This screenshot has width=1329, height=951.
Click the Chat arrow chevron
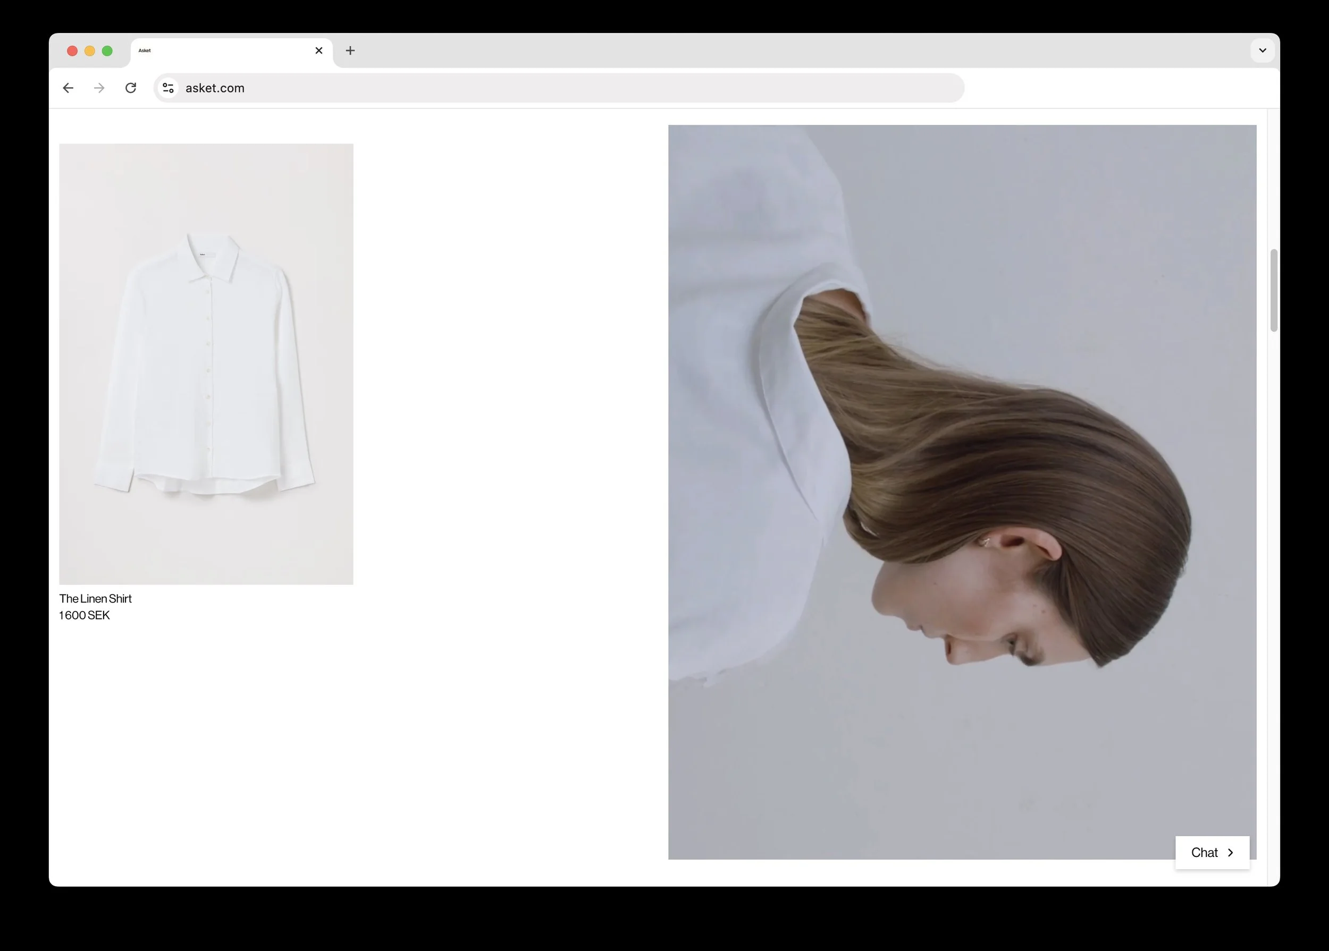1231,853
